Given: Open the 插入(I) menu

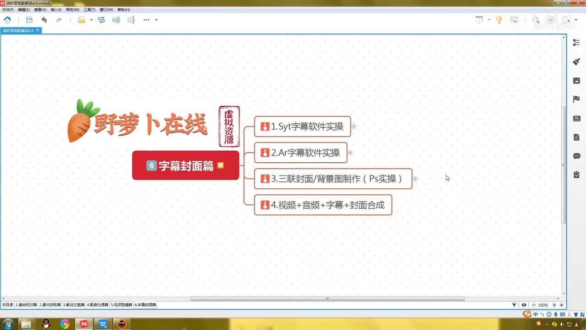Looking at the screenshot, I should pos(56,10).
